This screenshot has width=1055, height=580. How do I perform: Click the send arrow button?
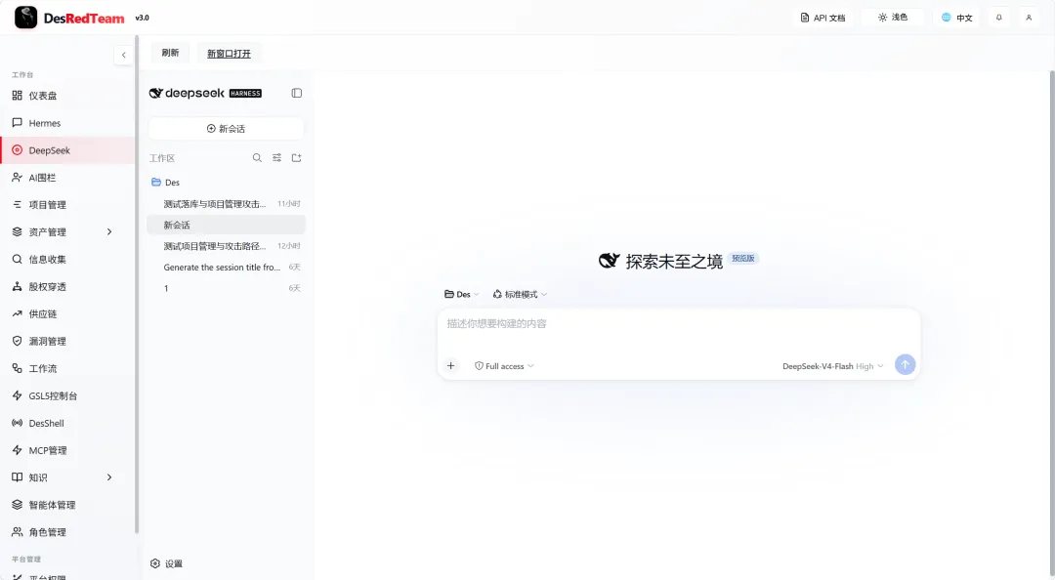coord(905,364)
